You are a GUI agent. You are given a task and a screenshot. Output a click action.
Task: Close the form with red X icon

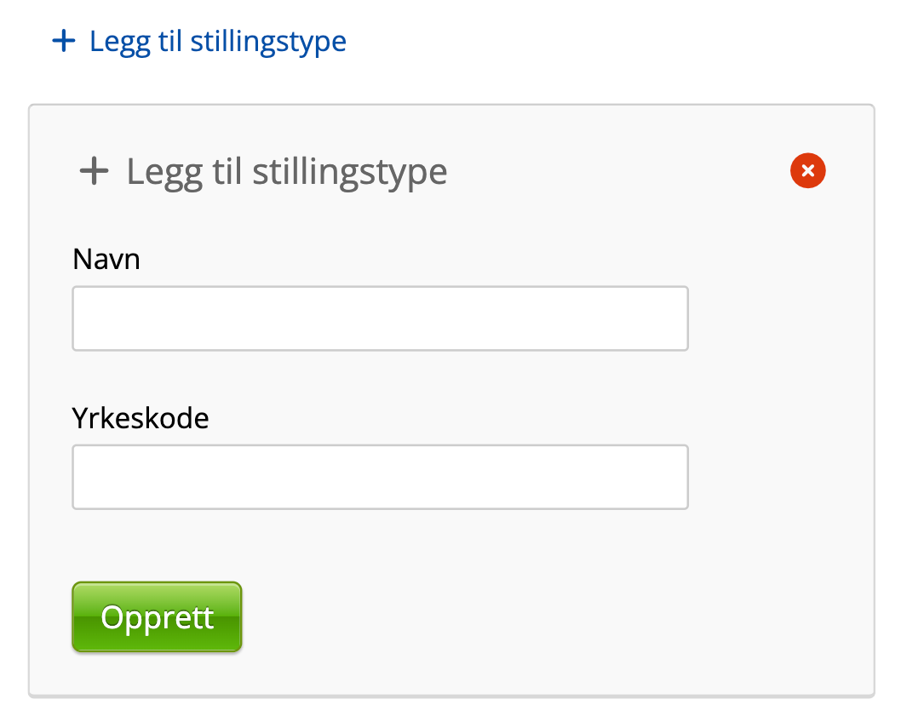(807, 171)
